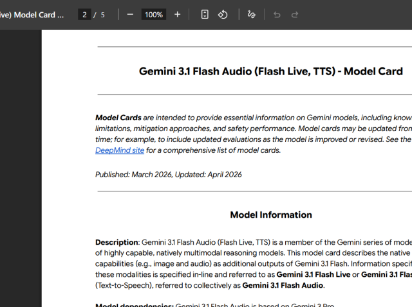
Task: Click the undo arrow icon
Action: tap(277, 15)
